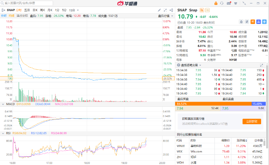Expand the tick trades panel icon
This screenshot has height=165, width=269.
point(261,65)
